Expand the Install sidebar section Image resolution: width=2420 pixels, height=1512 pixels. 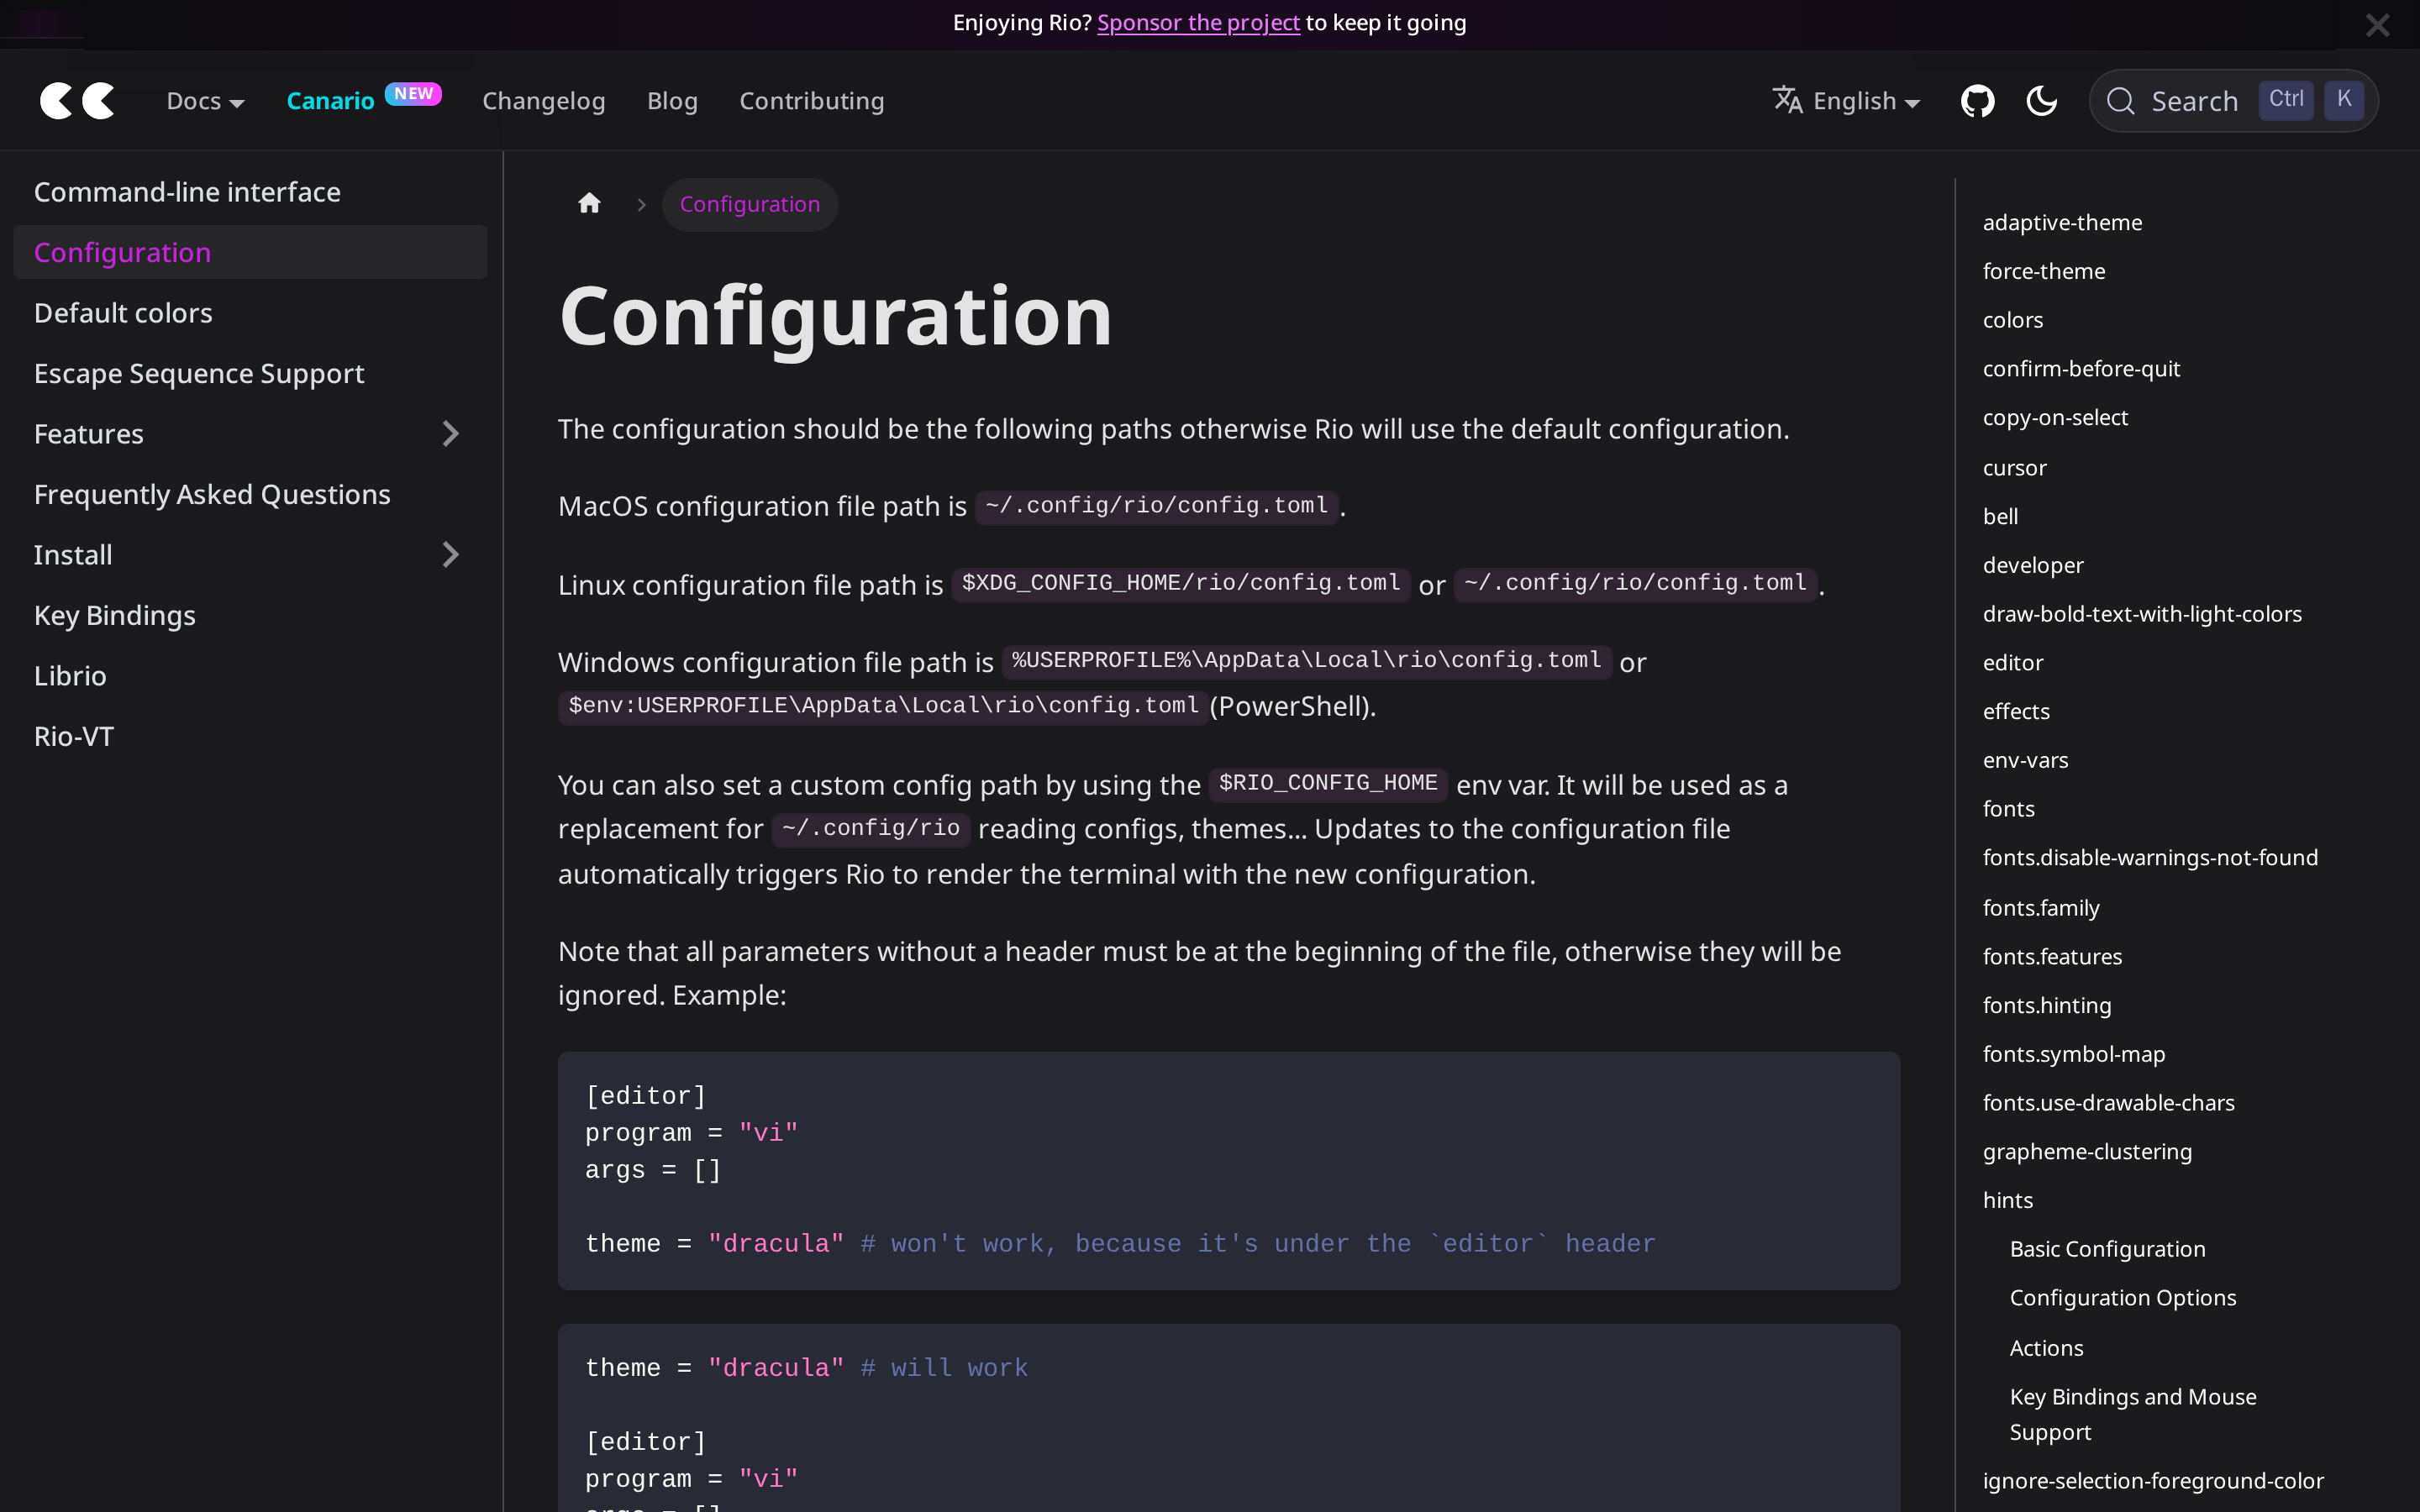click(450, 555)
